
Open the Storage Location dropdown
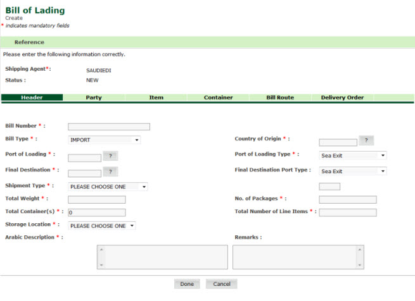(x=101, y=226)
